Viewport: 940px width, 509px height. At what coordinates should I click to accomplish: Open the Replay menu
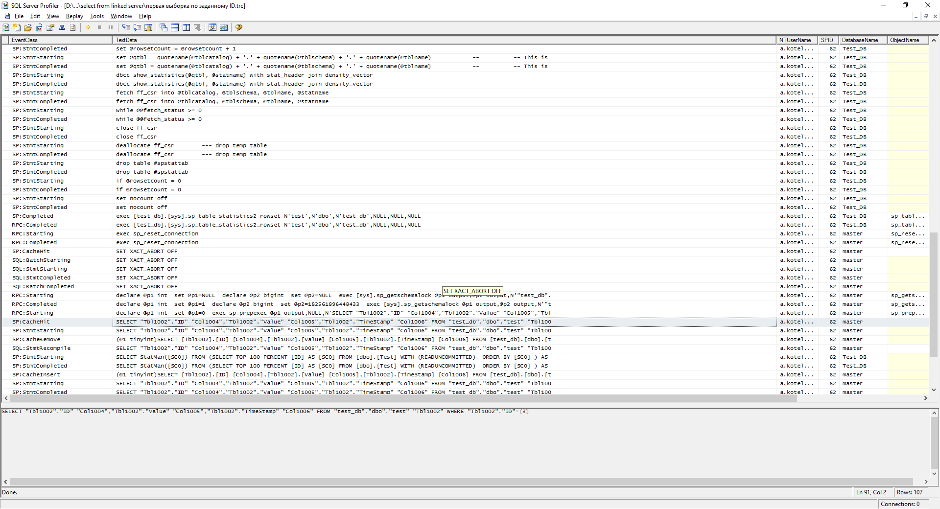[74, 16]
